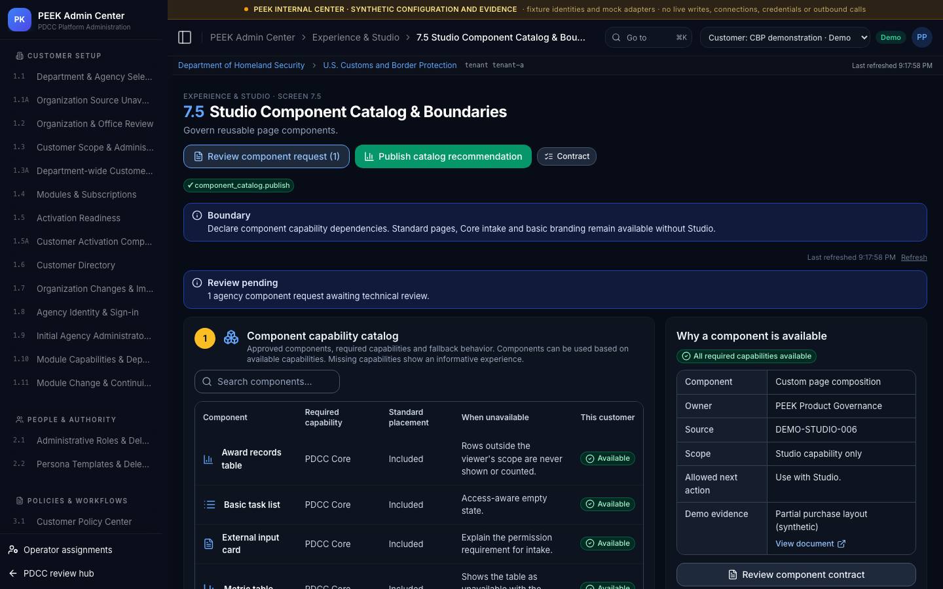Click the external link icon beside View document
The image size is (943, 589).
pos(841,544)
